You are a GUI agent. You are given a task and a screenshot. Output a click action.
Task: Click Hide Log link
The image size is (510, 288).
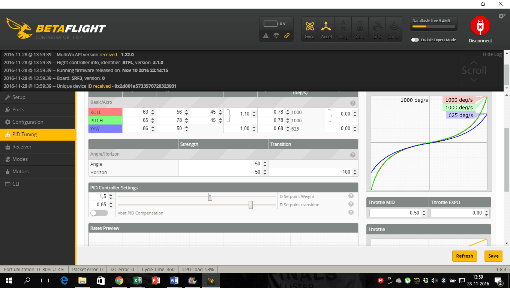492,54
